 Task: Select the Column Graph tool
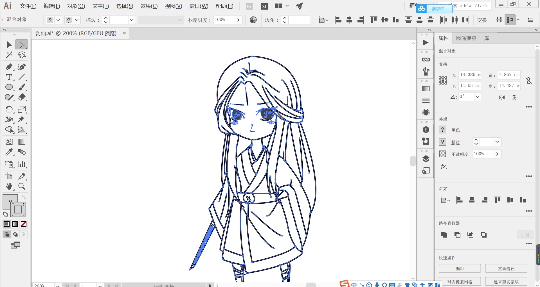point(22,164)
